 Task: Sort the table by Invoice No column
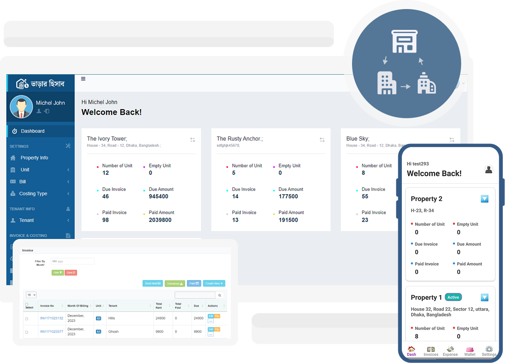click(x=52, y=306)
